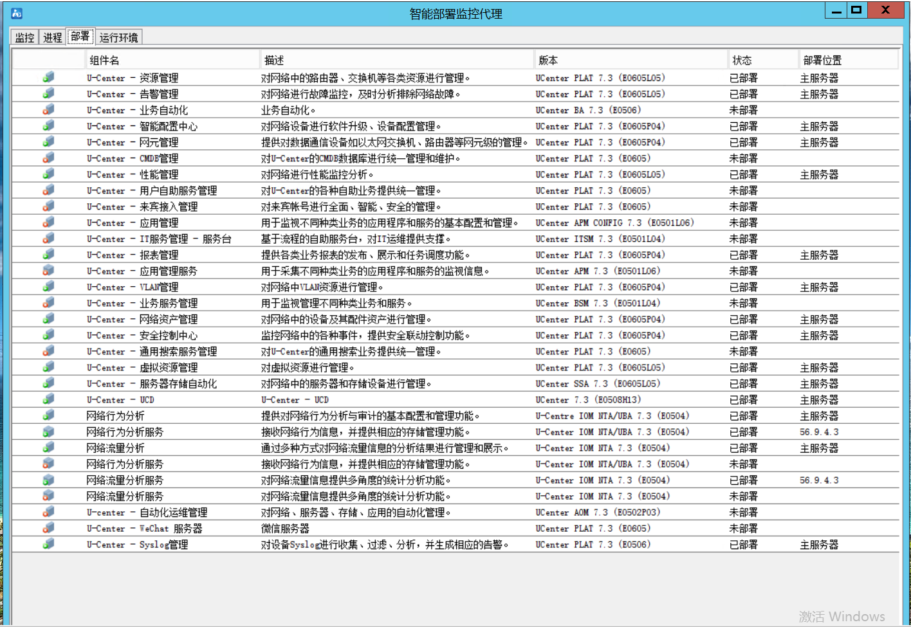Go to the 运行环境 tab
The image size is (911, 627).
[x=119, y=37]
